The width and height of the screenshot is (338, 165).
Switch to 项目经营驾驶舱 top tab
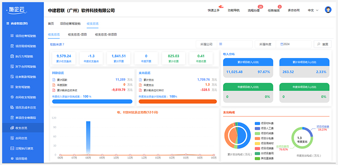(x=70, y=24)
